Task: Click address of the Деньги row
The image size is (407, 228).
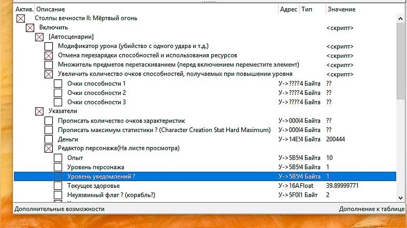Action: [x=288, y=139]
